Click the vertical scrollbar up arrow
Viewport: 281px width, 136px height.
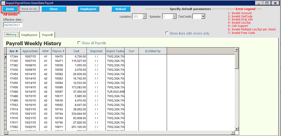click(237, 50)
